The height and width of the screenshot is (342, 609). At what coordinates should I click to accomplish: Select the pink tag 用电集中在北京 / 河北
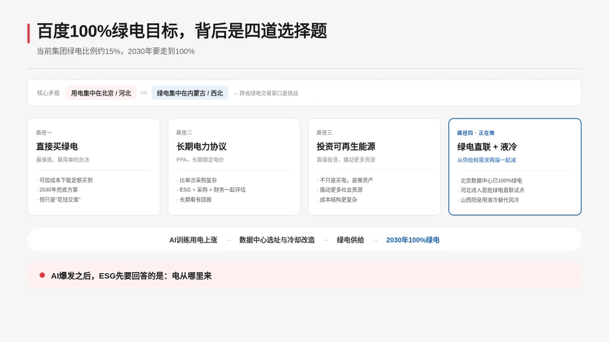[101, 93]
